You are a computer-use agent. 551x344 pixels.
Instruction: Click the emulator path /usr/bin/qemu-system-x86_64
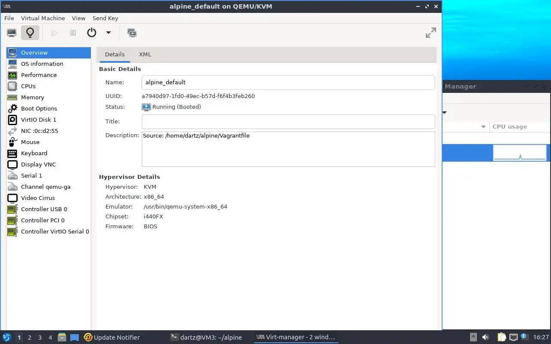pos(186,206)
